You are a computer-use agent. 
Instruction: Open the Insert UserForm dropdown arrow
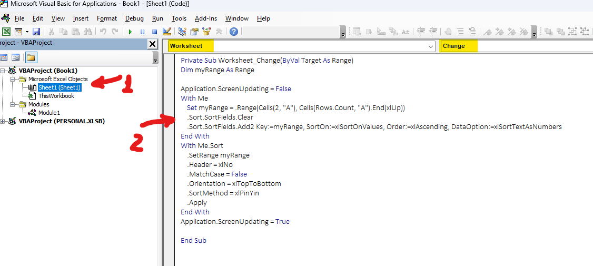27,32
